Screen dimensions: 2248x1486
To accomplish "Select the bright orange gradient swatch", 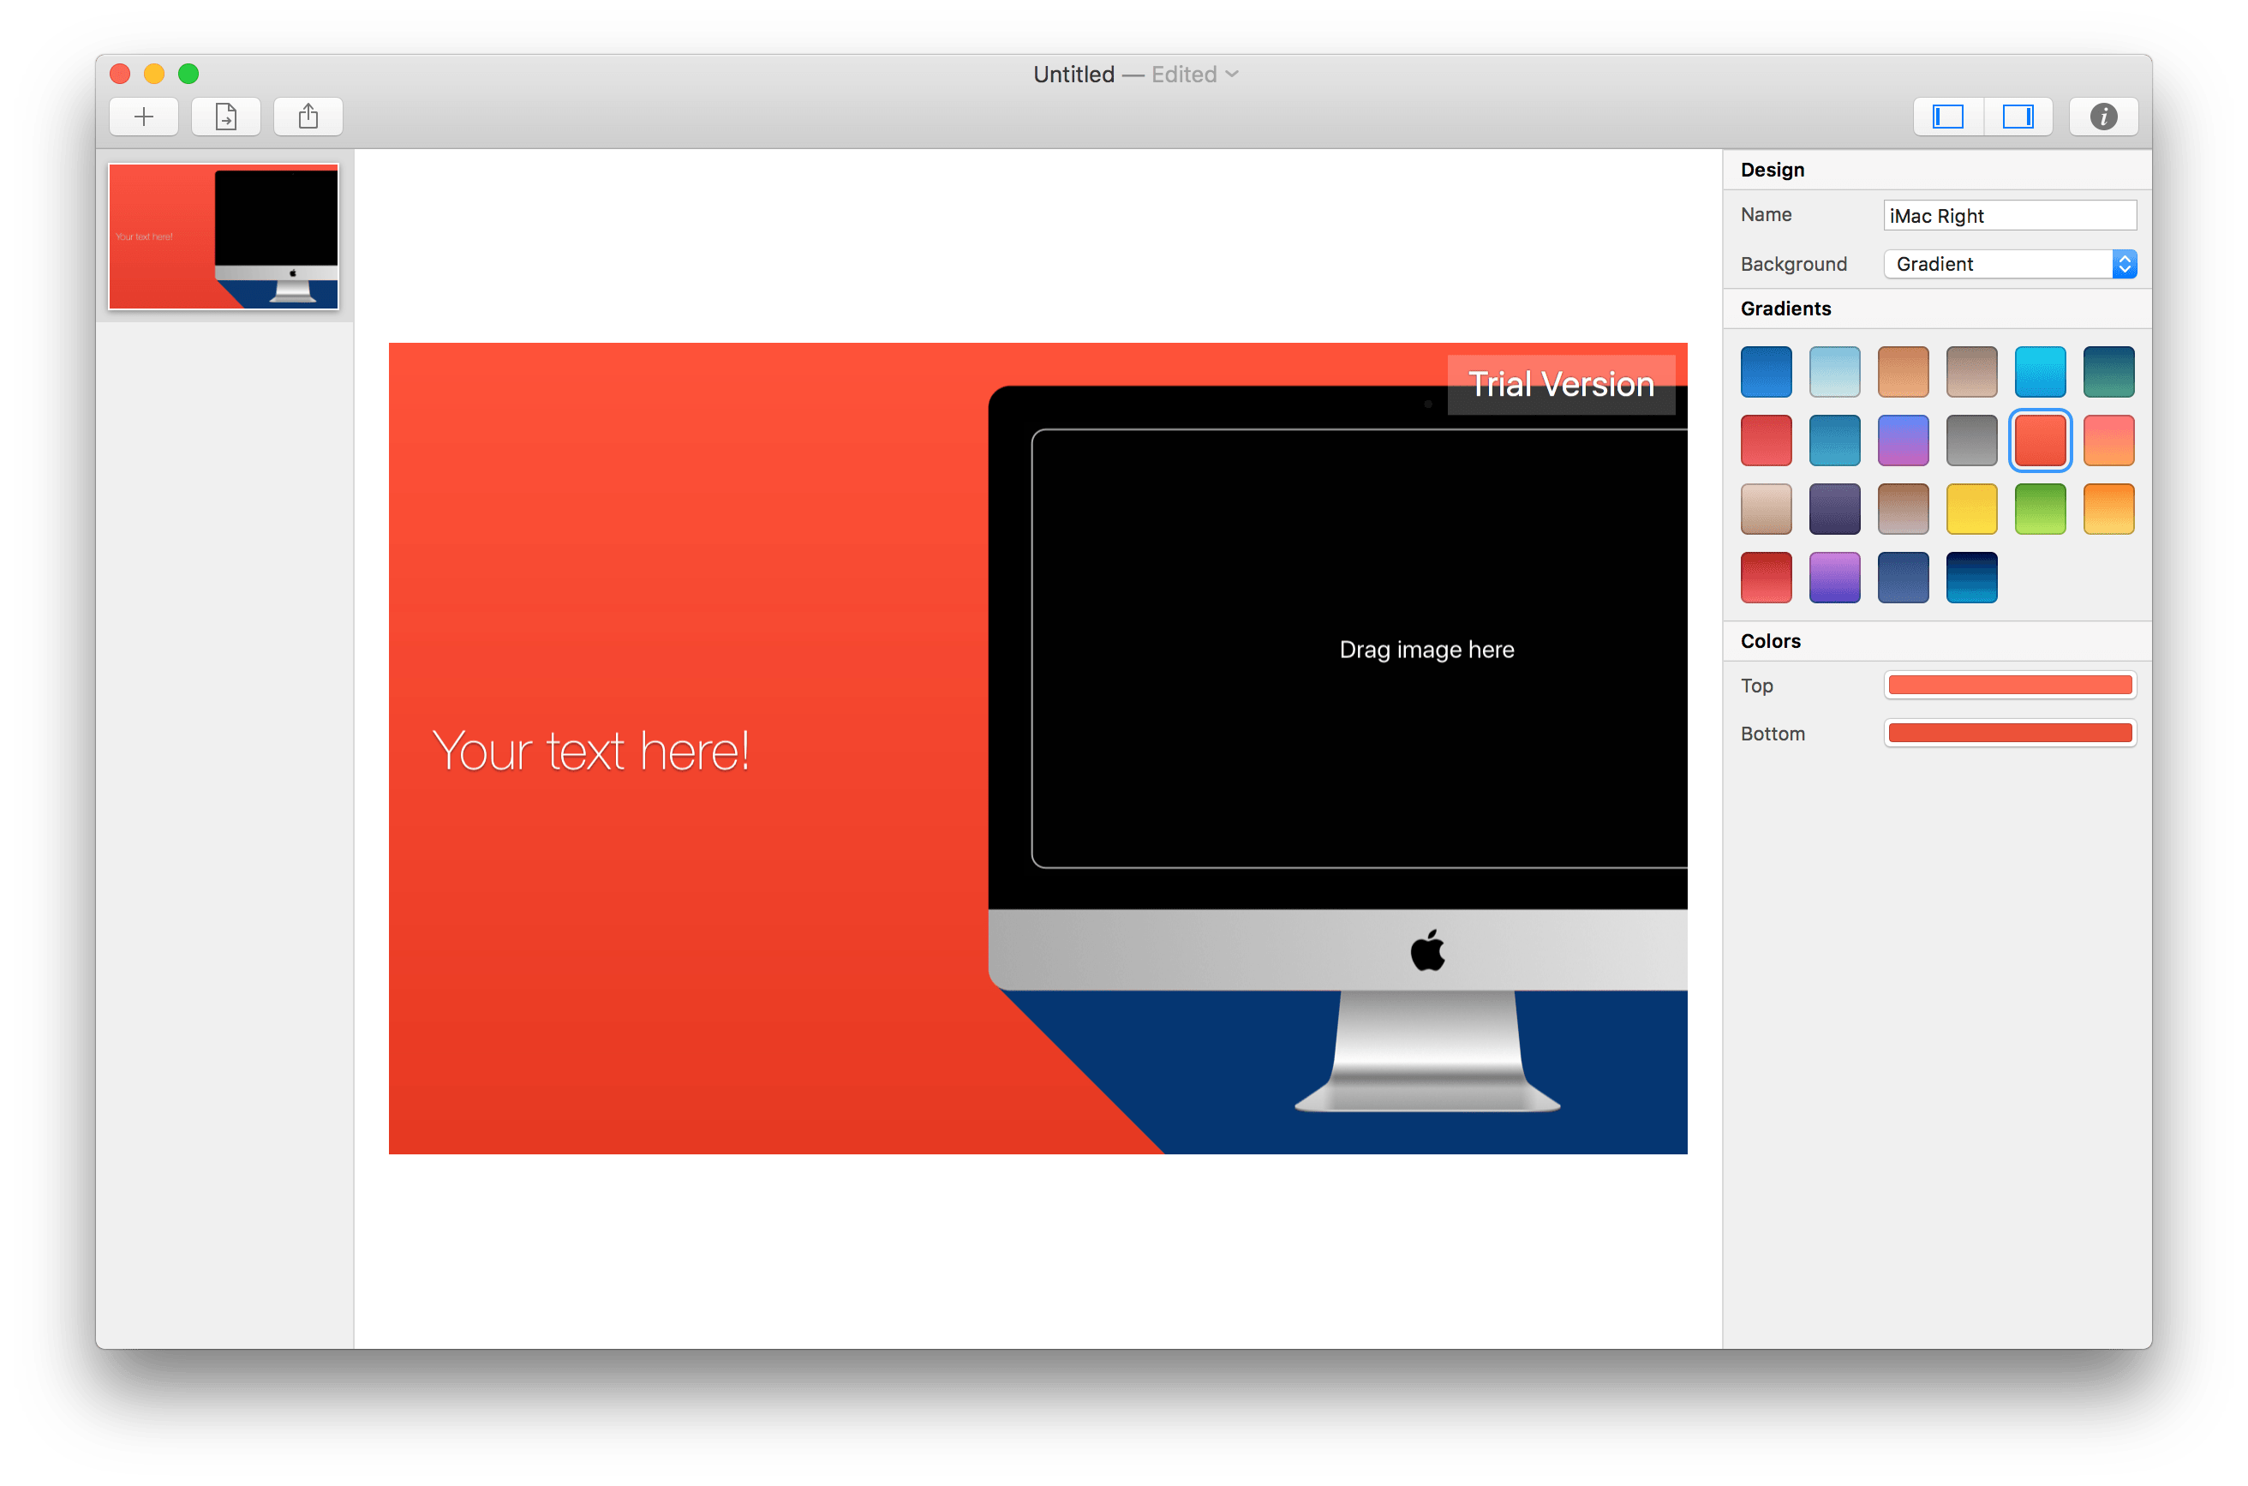I will [x=2108, y=509].
